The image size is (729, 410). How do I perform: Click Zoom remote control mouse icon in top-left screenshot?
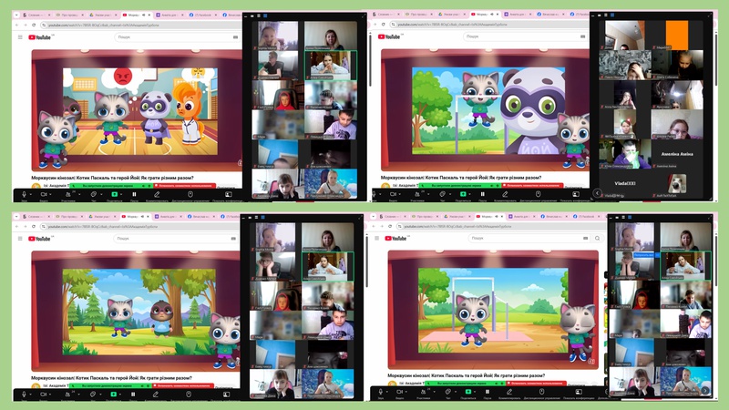(190, 194)
